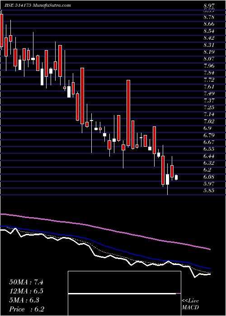Click the 6.2 price axis label
This screenshot has width=226, height=316.
[x=207, y=170]
